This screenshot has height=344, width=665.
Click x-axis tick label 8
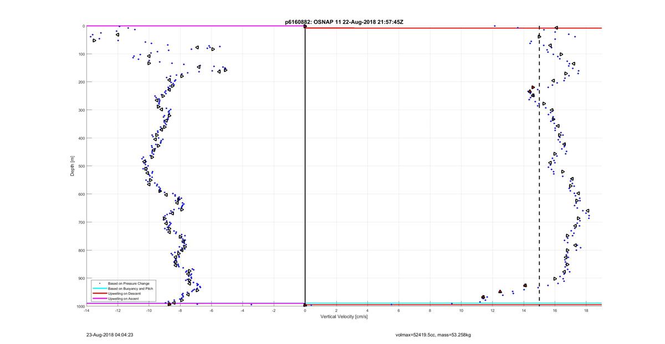pos(431,311)
